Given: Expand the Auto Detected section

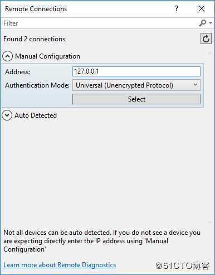Looking at the screenshot, I should tap(7, 115).
